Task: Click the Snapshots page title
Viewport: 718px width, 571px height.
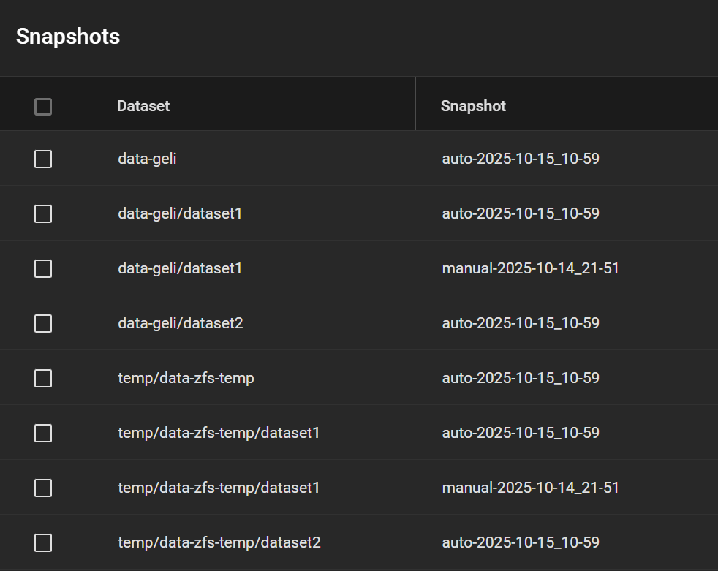Action: point(68,37)
